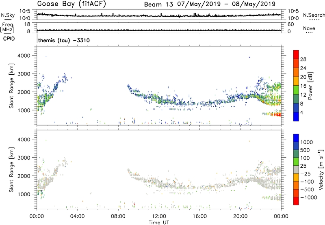
Task: Click '4000' tick of the power panel
Action: (x=24, y=56)
